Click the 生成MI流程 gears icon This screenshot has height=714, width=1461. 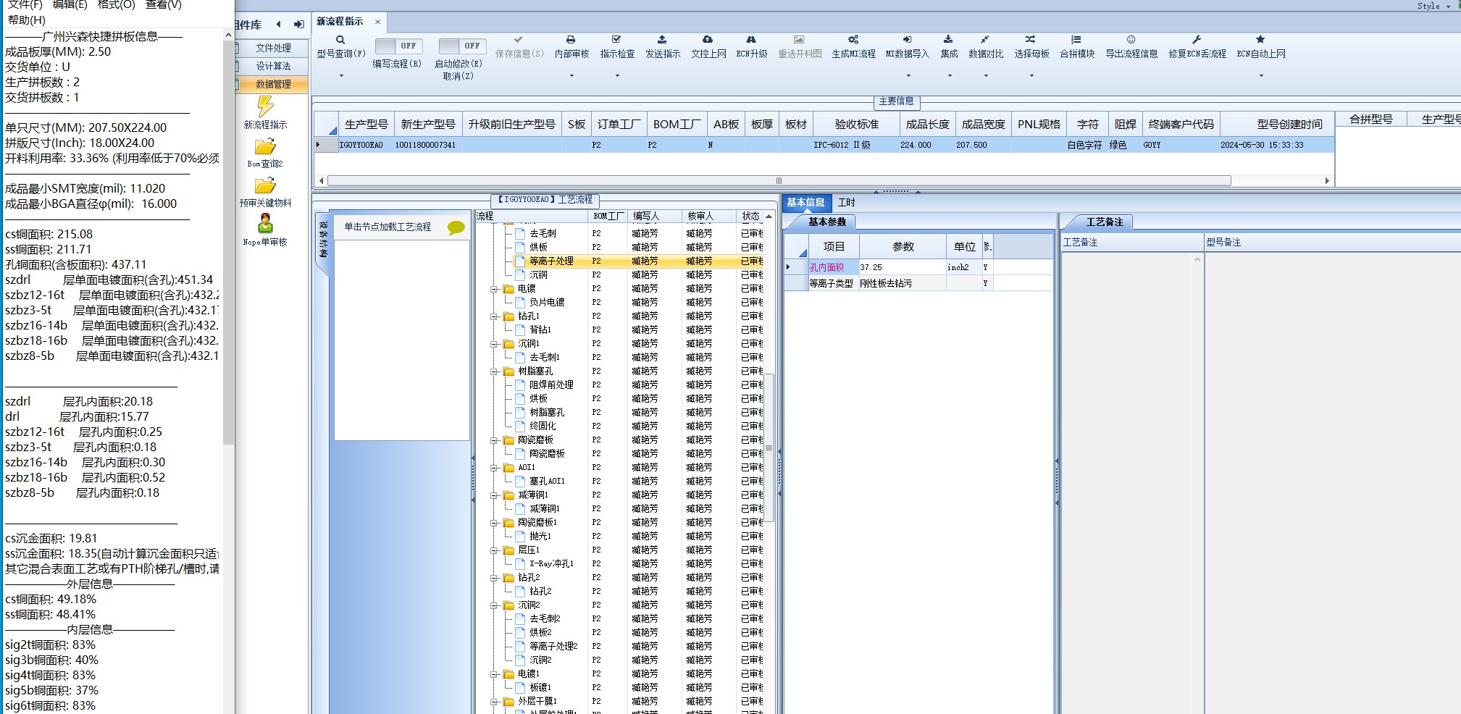pyautogui.click(x=853, y=40)
